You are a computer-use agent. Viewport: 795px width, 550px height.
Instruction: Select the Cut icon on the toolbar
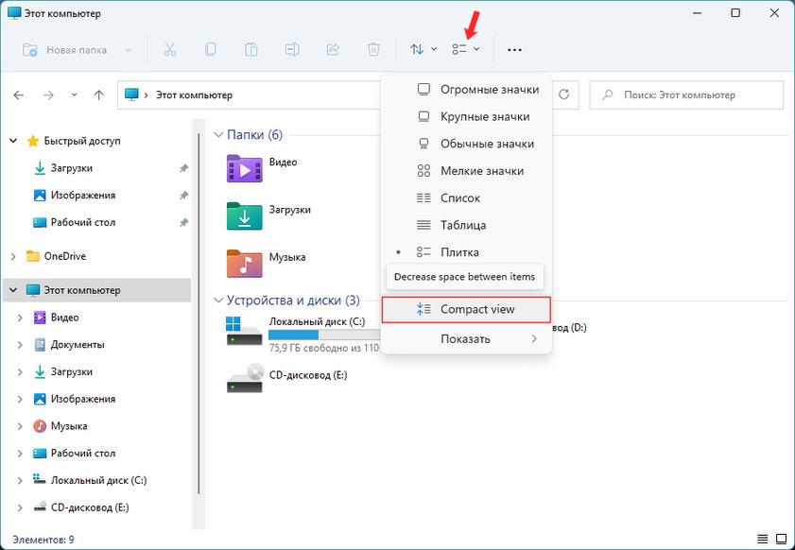tap(170, 49)
